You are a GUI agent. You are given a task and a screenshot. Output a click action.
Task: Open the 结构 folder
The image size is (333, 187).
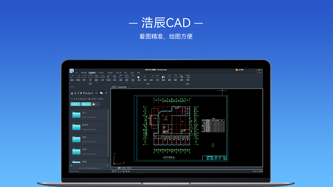coord(89,151)
